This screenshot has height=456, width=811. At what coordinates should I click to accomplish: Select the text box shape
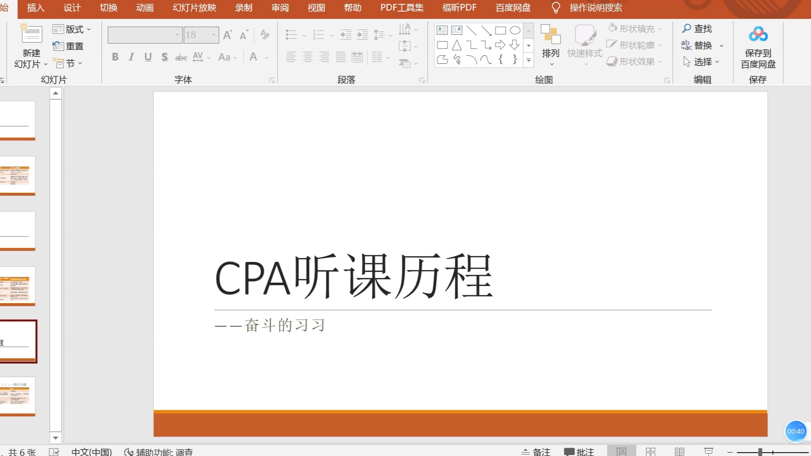click(442, 30)
